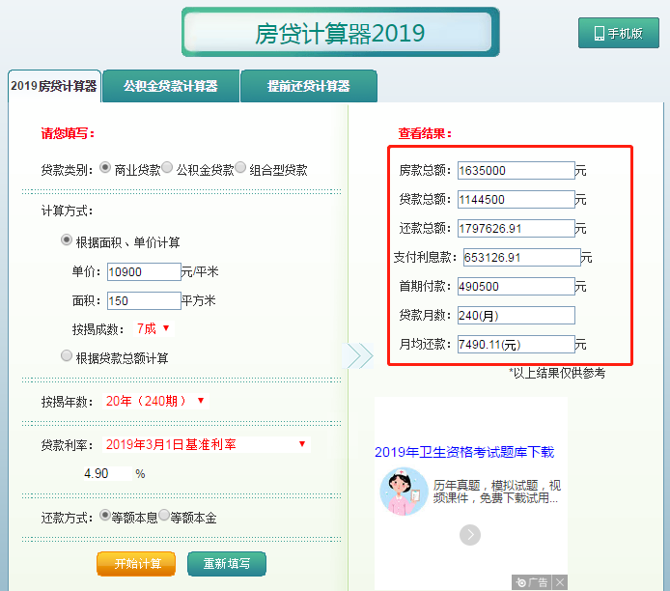The image size is (670, 591).
Task: Click the 请您填写 heading
Action: (x=68, y=133)
